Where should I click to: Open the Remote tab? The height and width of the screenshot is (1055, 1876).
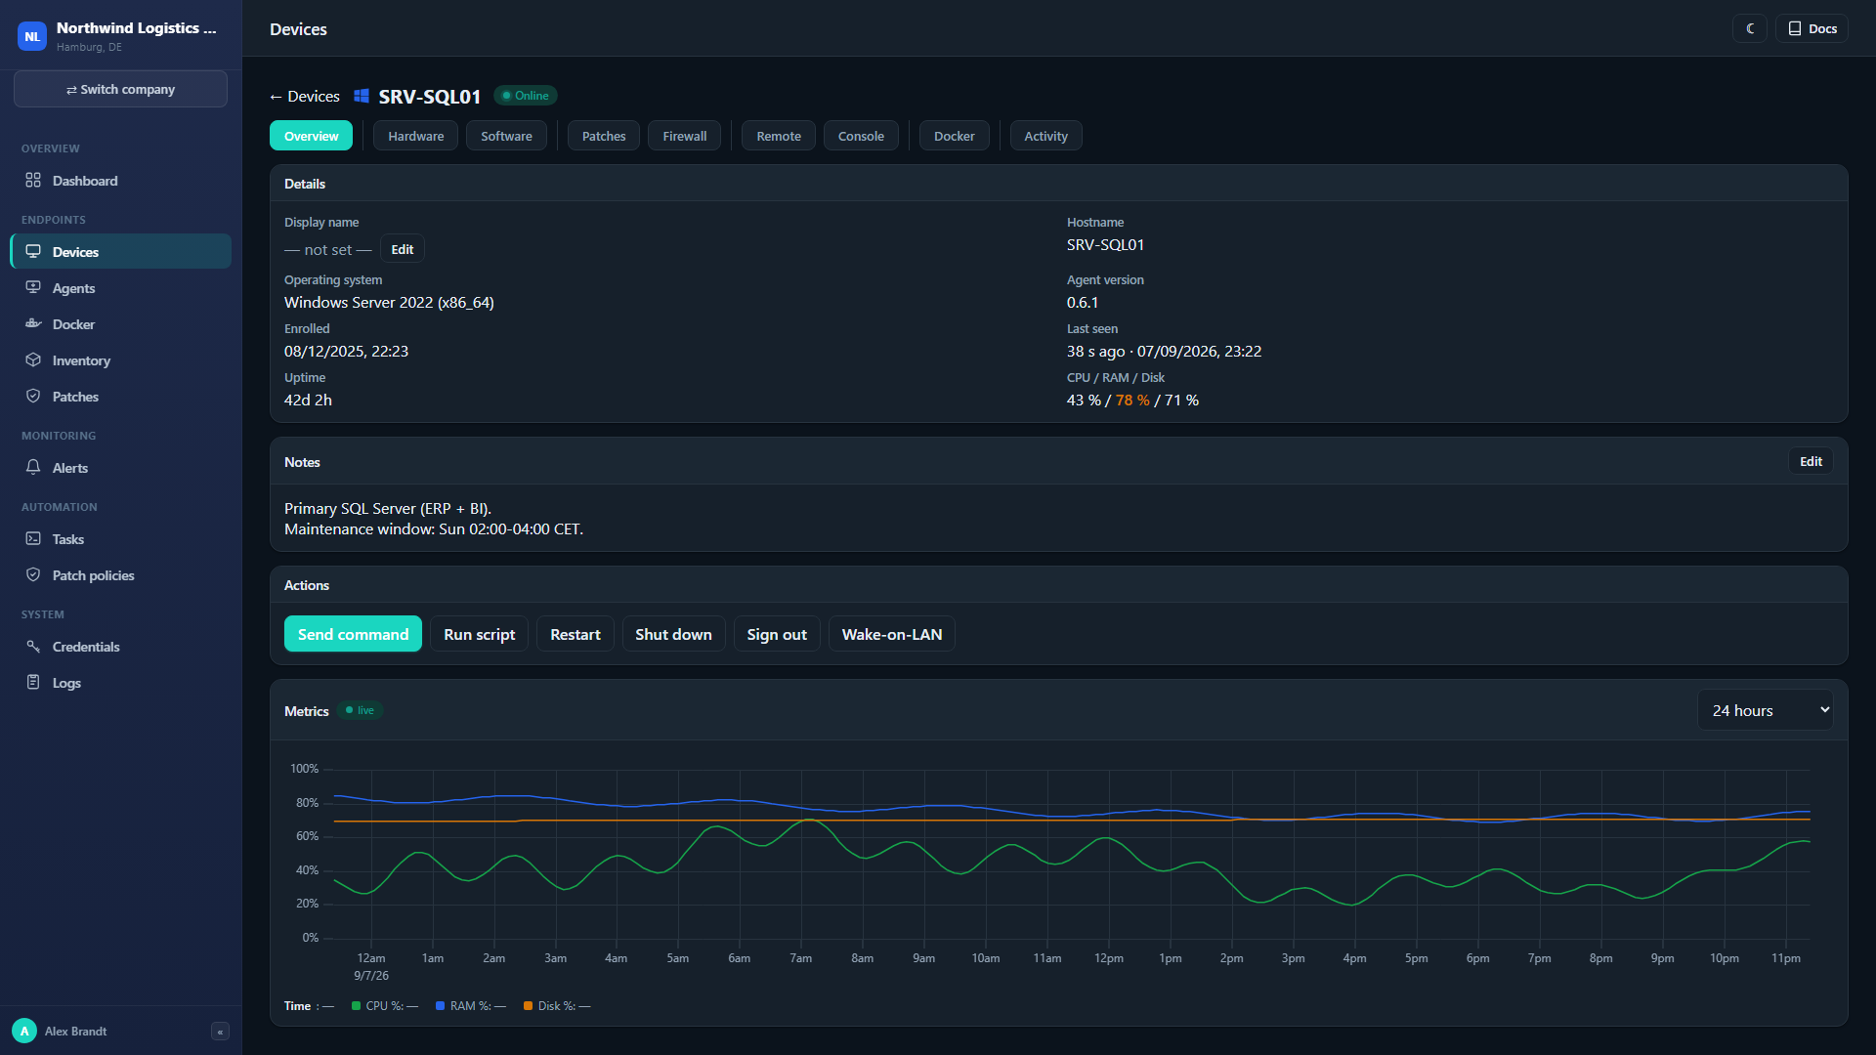pos(779,136)
